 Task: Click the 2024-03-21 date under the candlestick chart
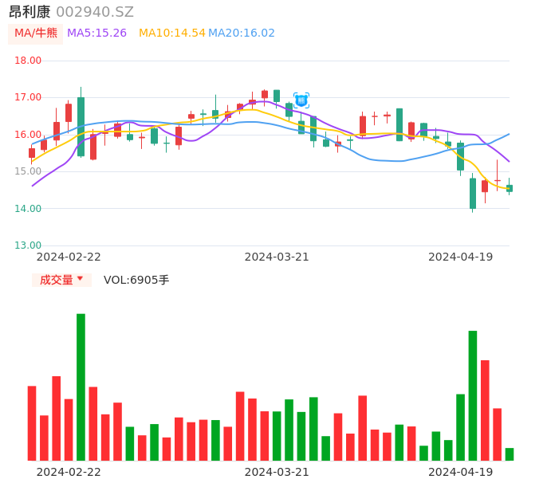coord(277,257)
